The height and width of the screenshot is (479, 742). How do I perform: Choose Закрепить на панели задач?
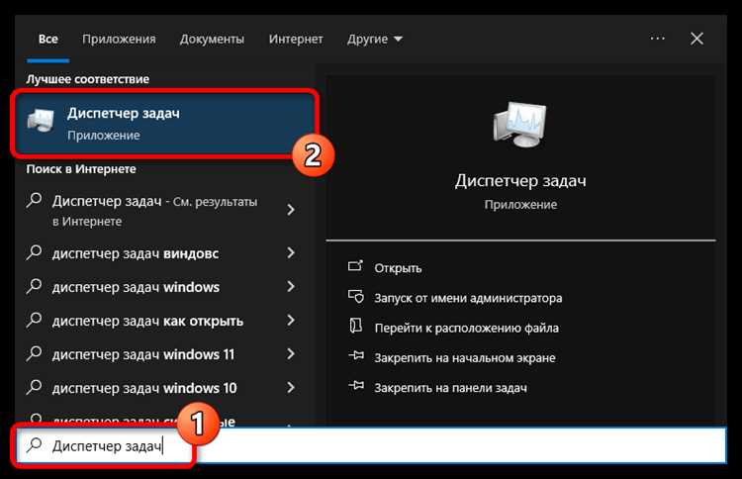pyautogui.click(x=450, y=388)
